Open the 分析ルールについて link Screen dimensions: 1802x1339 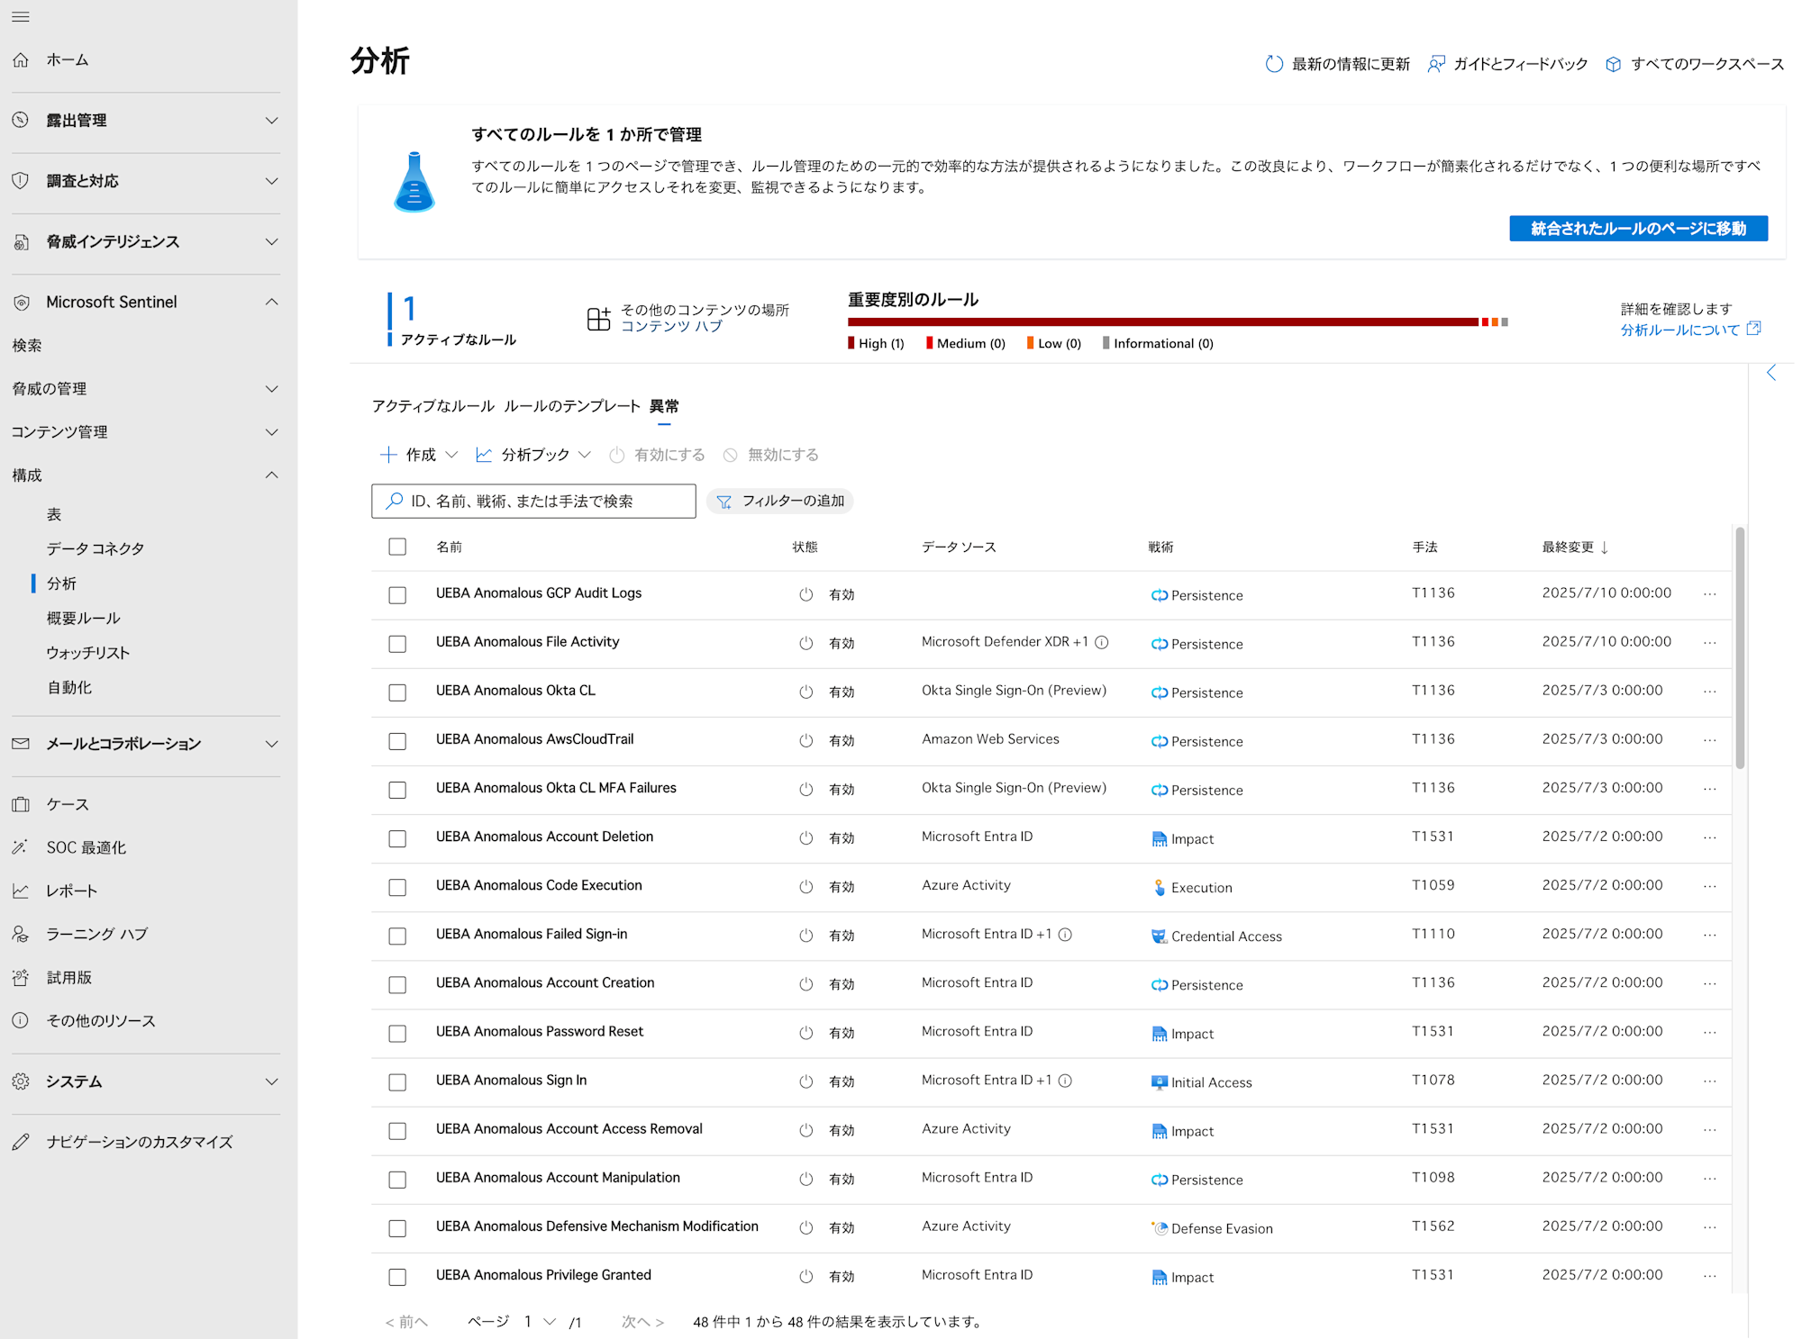pos(1679,330)
